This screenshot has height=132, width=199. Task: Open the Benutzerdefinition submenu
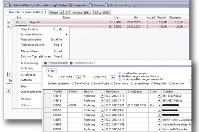[41, 34]
